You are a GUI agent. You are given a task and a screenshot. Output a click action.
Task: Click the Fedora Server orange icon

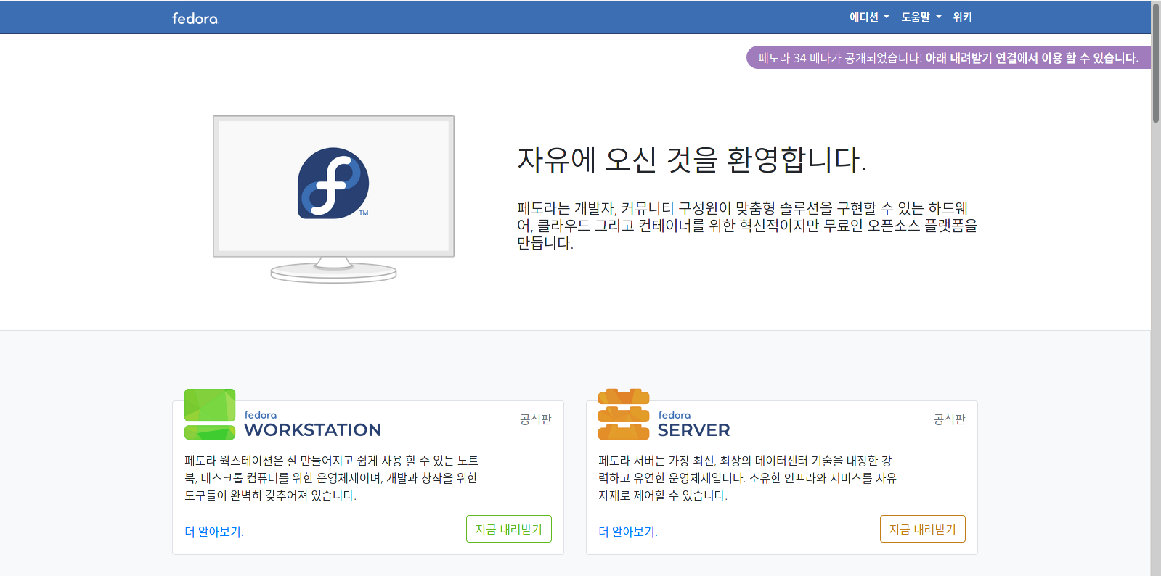pyautogui.click(x=624, y=414)
